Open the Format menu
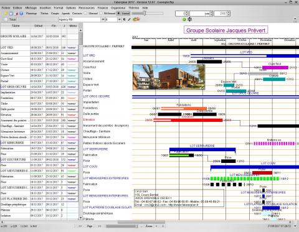This screenshot has width=299, height=232. (x=59, y=7)
